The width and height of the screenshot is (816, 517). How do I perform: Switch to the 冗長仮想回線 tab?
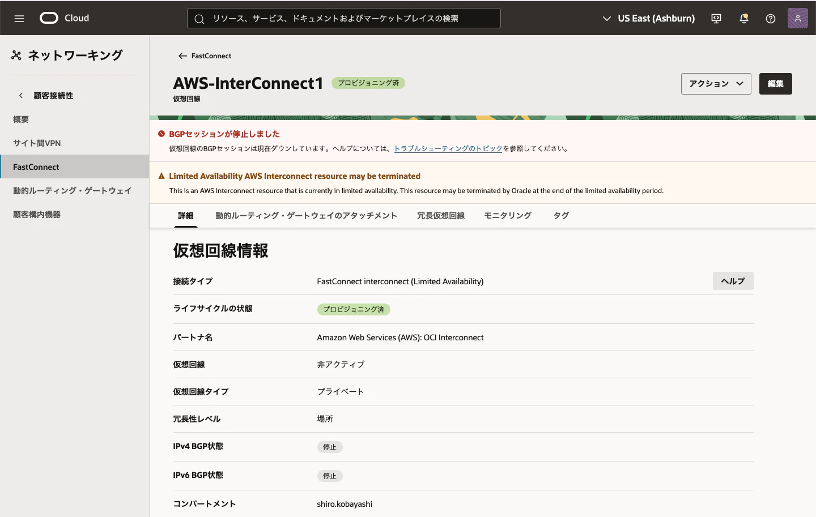click(441, 216)
